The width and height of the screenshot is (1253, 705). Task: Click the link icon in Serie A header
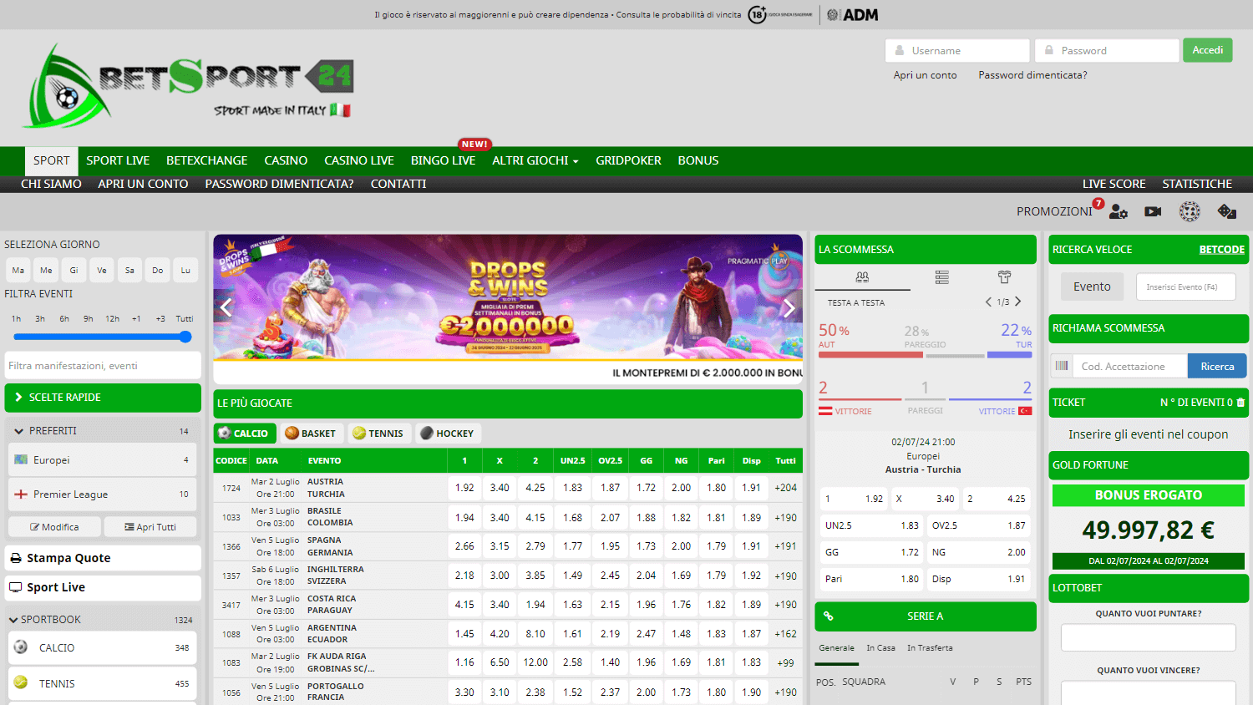point(829,616)
